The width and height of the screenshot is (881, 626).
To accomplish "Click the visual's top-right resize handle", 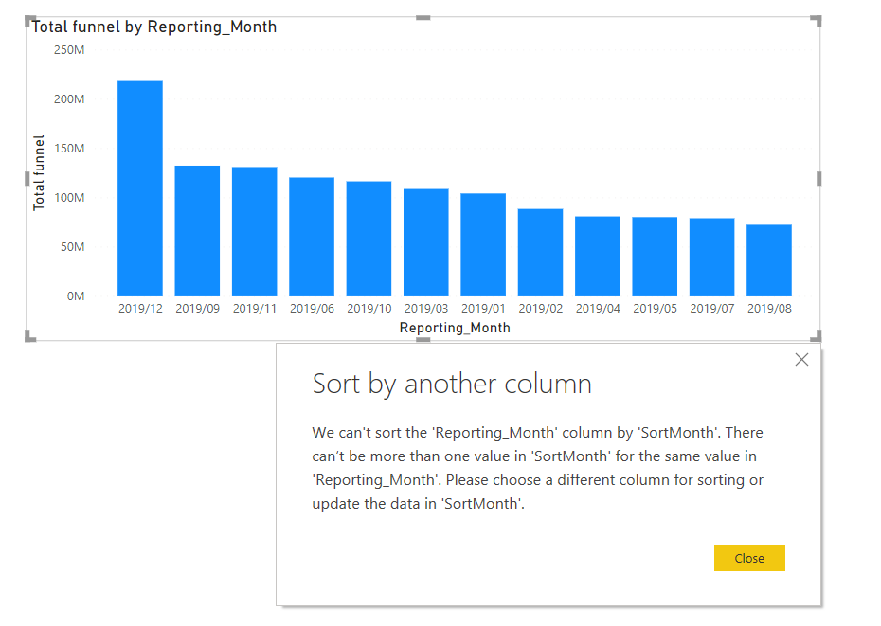I will (x=817, y=21).
